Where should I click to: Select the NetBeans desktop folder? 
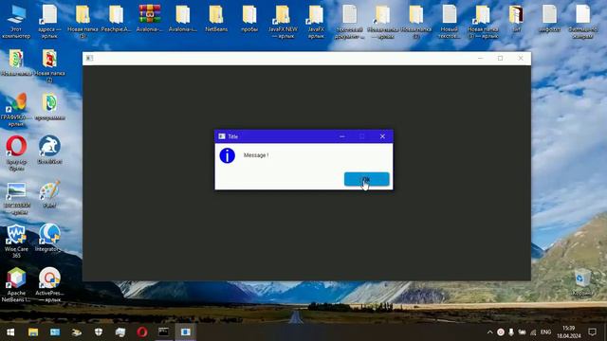[x=216, y=18]
